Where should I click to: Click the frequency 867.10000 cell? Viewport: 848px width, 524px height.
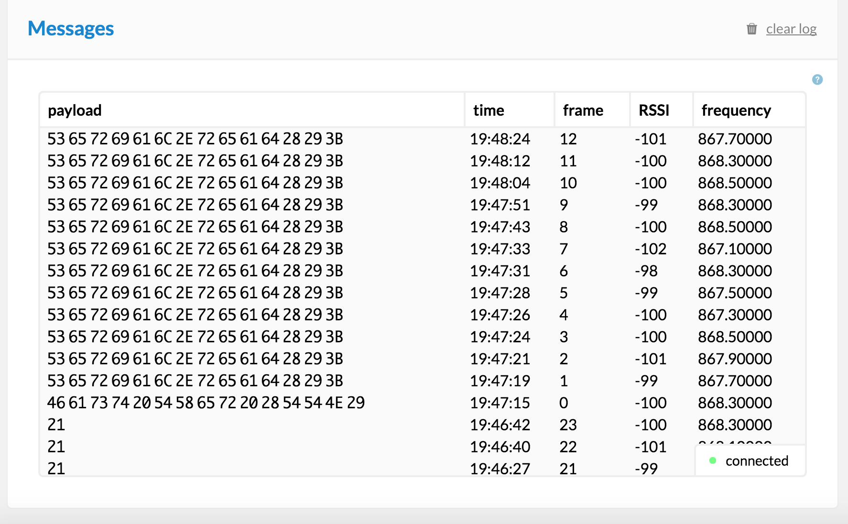click(x=735, y=249)
